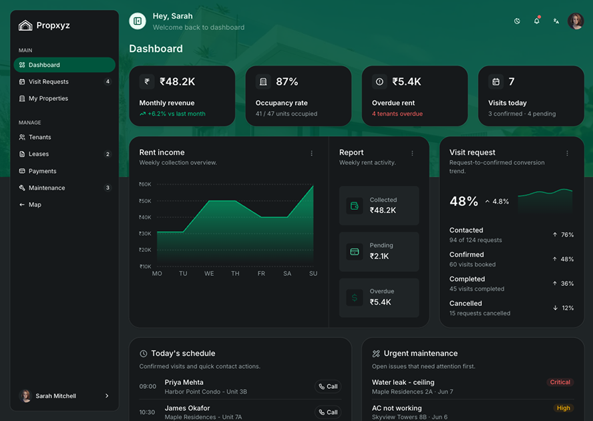This screenshot has width=593, height=421.
Task: Click the Confirmed 48% row
Action: click(x=512, y=259)
